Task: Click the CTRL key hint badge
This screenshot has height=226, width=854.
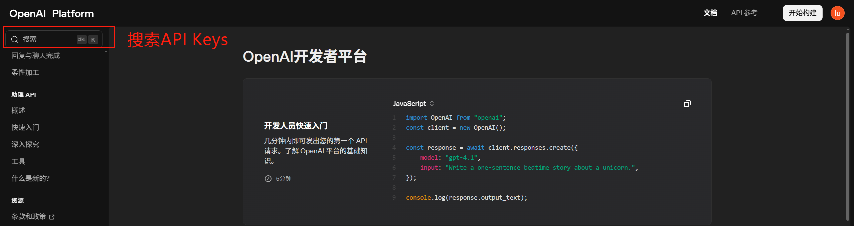Action: click(82, 39)
